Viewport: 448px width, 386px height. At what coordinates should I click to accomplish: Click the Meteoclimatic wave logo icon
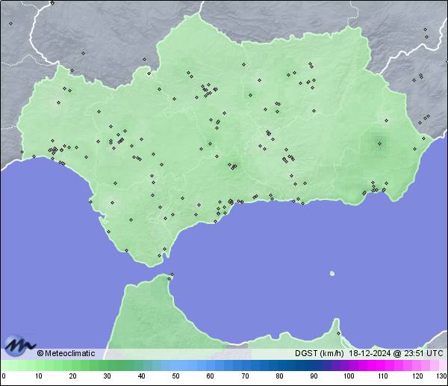(x=19, y=346)
